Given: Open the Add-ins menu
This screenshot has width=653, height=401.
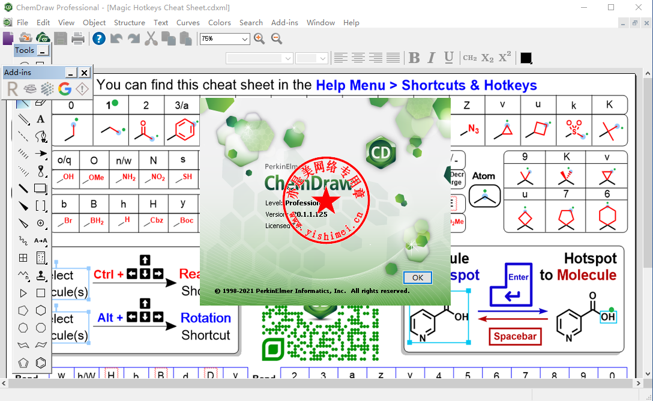Looking at the screenshot, I should (284, 22).
